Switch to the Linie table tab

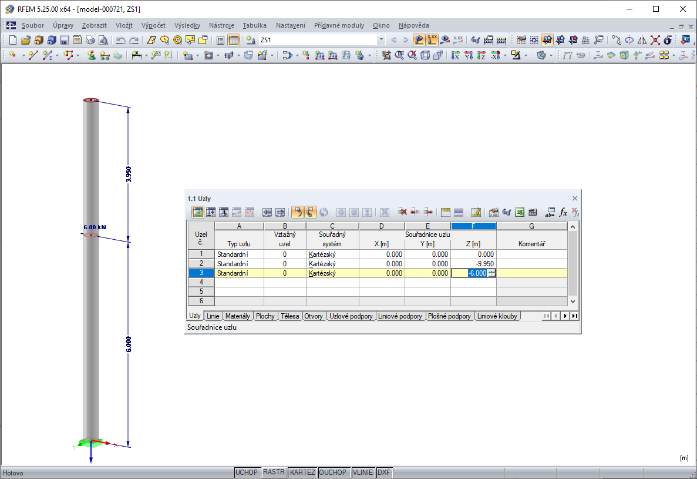coord(213,316)
